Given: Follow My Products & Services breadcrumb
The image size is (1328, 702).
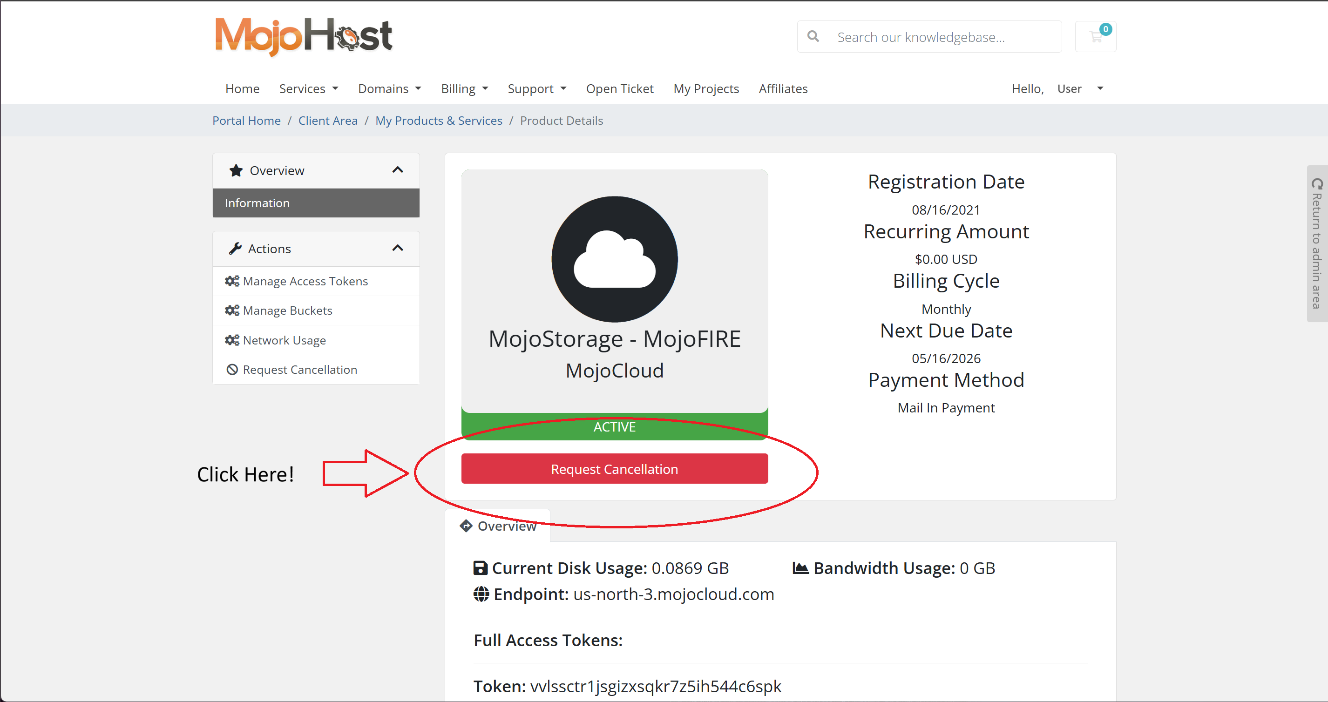Looking at the screenshot, I should 438,121.
